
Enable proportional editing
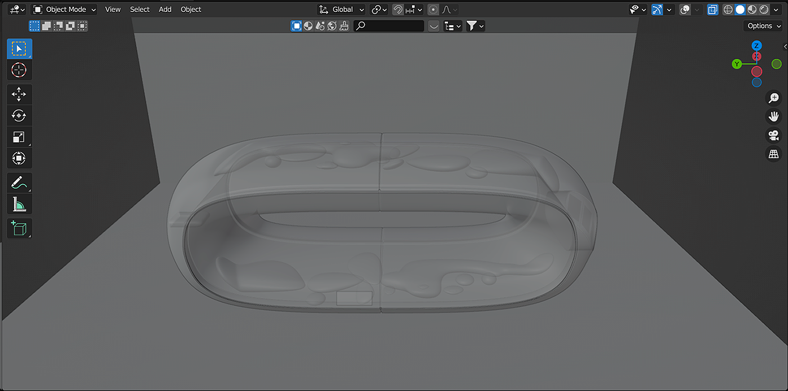tap(433, 10)
